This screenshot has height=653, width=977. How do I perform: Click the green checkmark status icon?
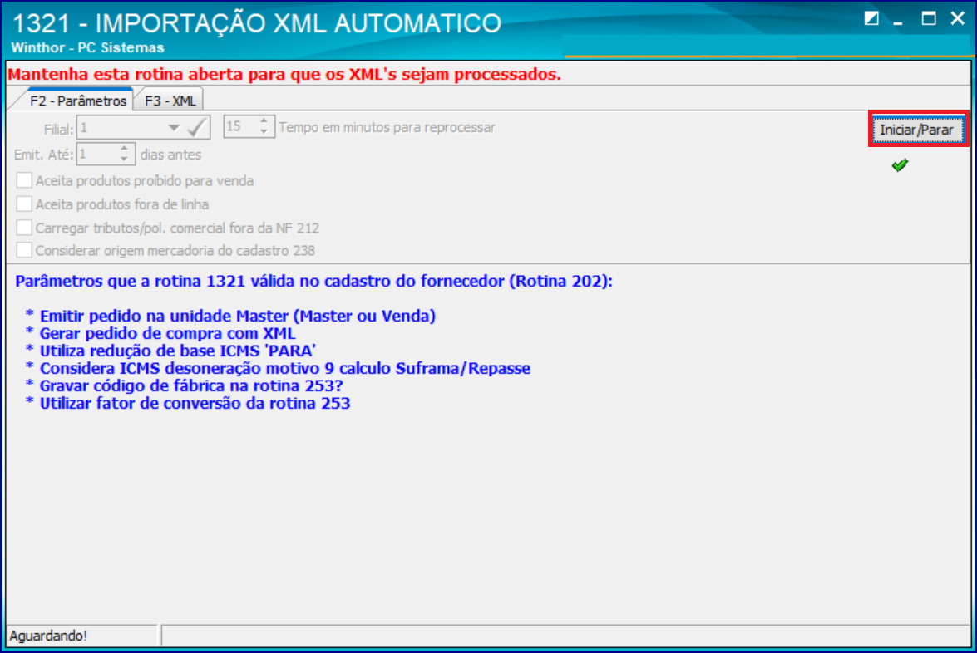coord(900,165)
